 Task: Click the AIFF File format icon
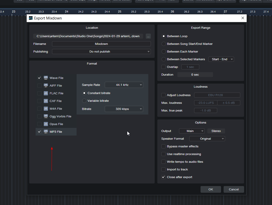tap(46, 86)
